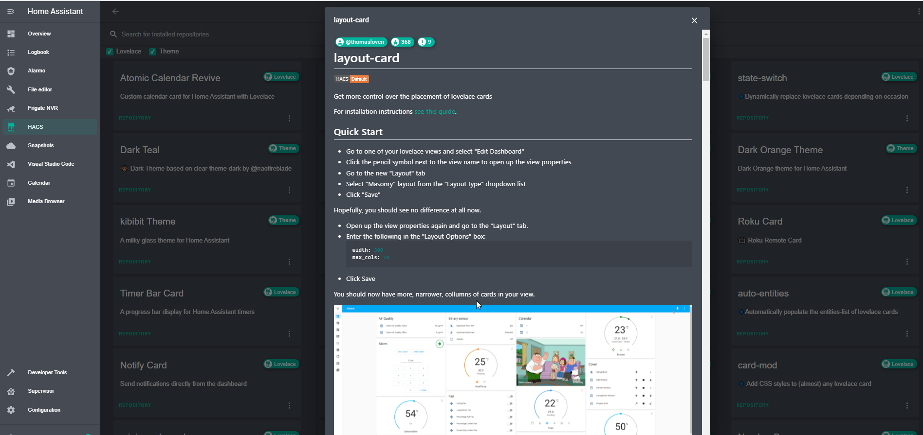Open Dark Orange Theme overflow menu
This screenshot has width=923, height=435.
click(x=907, y=190)
